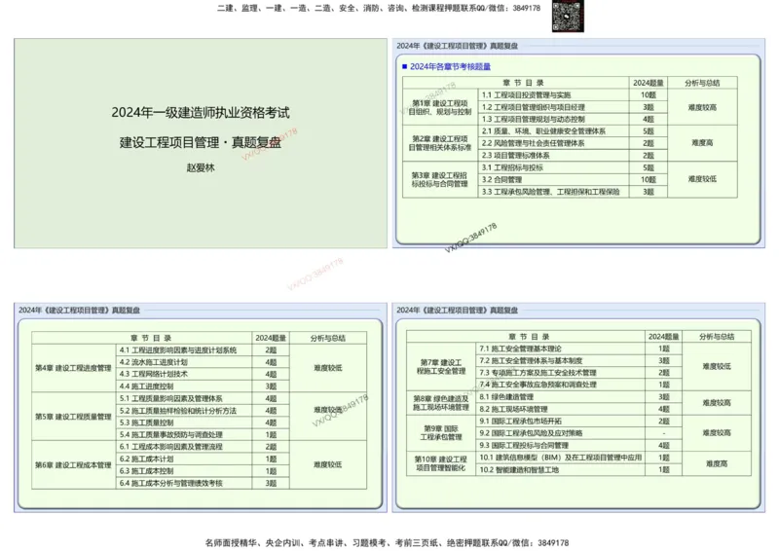Click row 7.4 施工安全事故应急预案和调查处理
This screenshot has height=551, width=779.
[x=561, y=385]
